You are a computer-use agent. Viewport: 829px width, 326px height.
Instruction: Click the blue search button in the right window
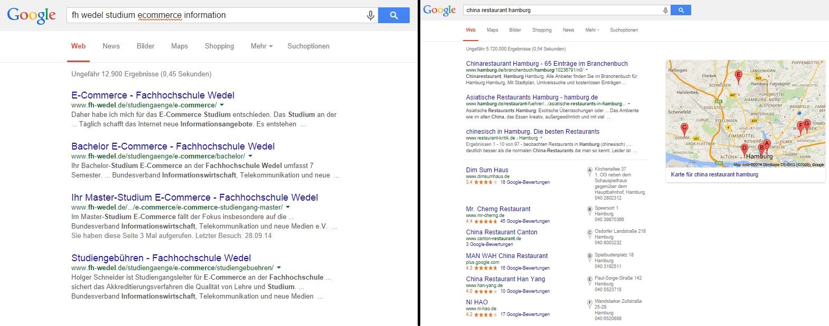(x=681, y=10)
